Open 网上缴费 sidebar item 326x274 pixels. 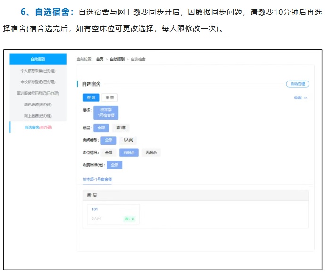[x=38, y=116]
